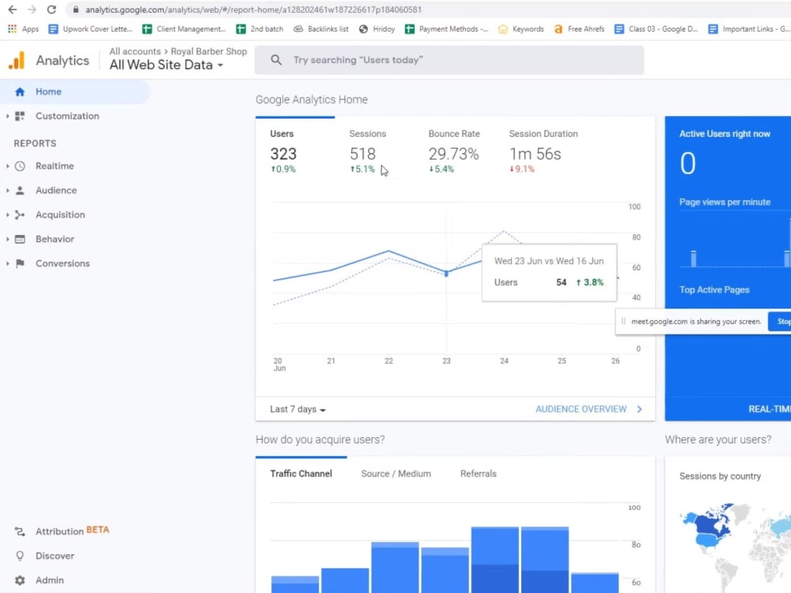Image resolution: width=791 pixels, height=593 pixels.
Task: Open the Payment Methods bookmark
Action: coord(446,28)
